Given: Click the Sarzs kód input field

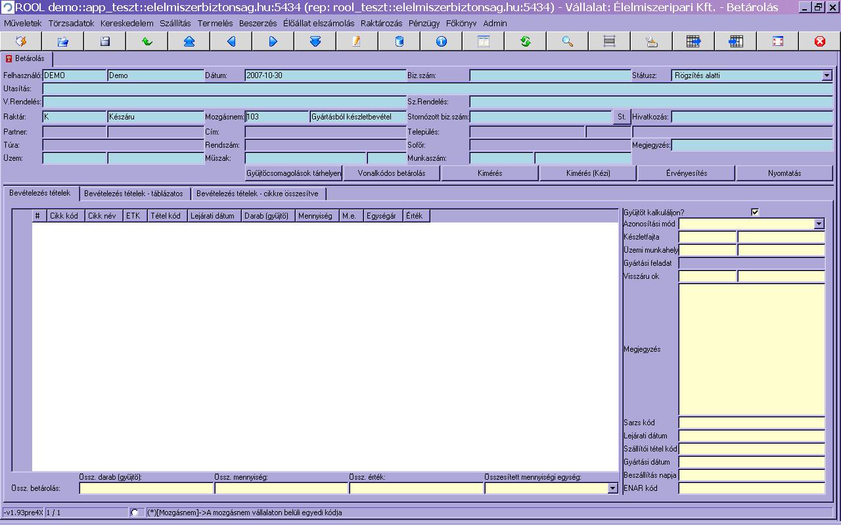Looking at the screenshot, I should tap(752, 423).
